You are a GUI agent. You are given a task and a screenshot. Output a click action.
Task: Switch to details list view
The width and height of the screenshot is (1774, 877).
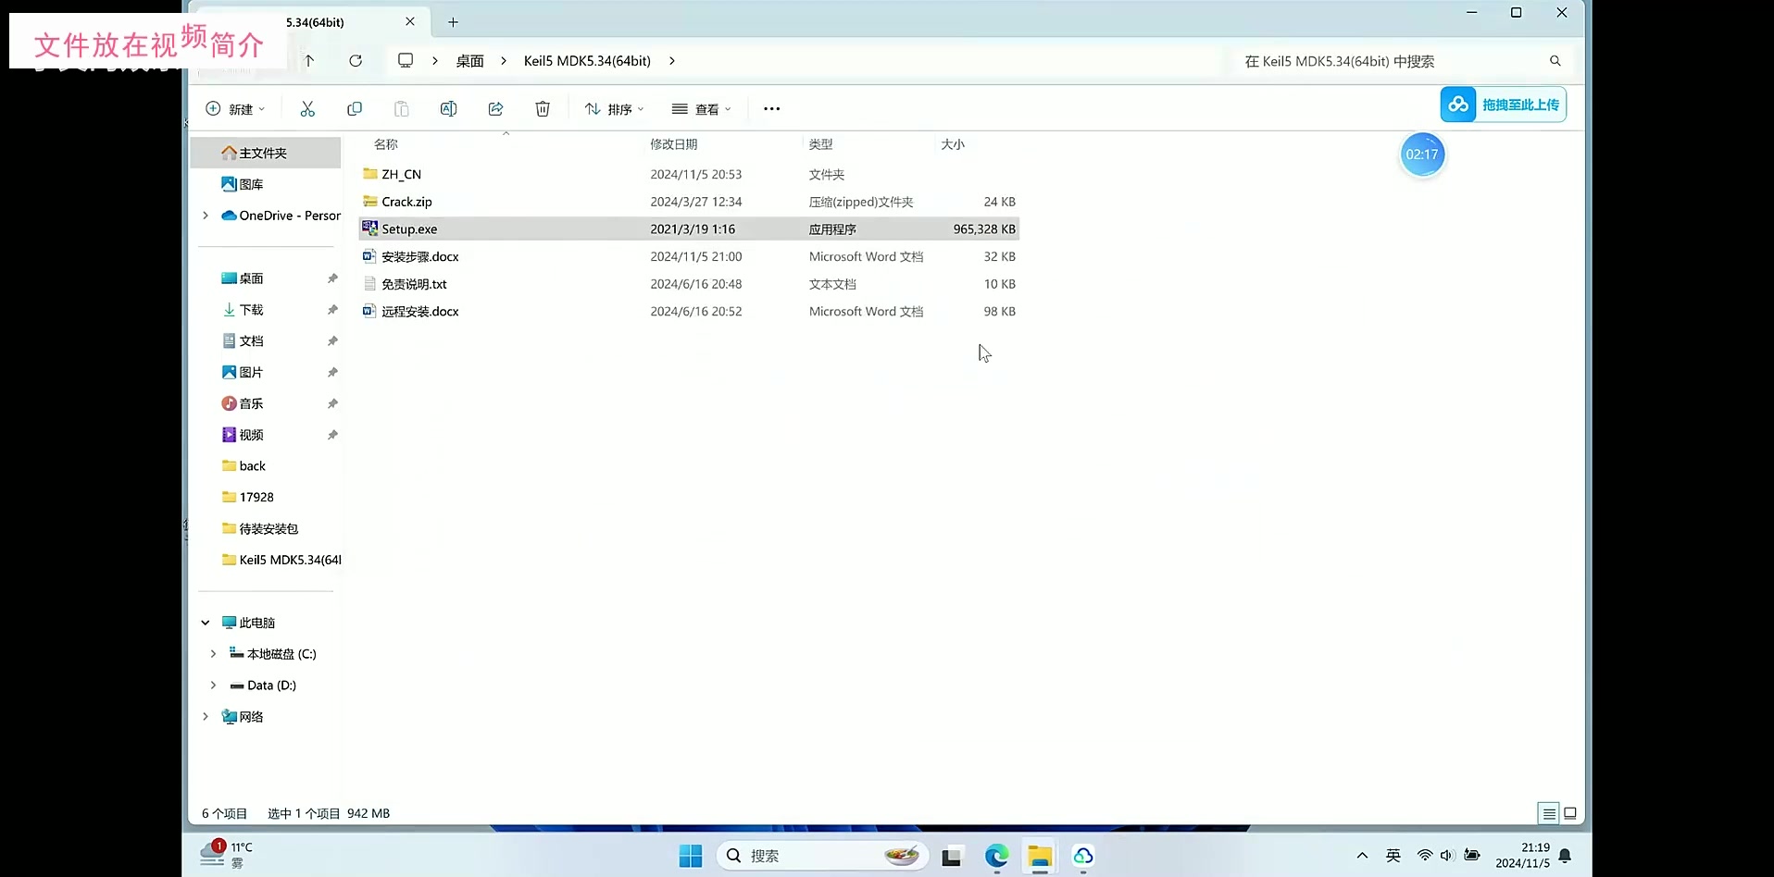(x=1548, y=813)
